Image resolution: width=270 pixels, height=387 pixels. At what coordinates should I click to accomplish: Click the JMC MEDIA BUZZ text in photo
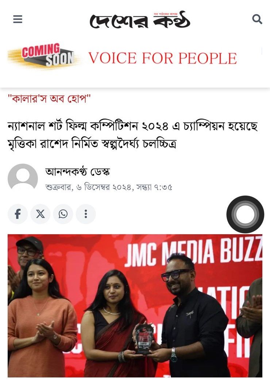[193, 252]
